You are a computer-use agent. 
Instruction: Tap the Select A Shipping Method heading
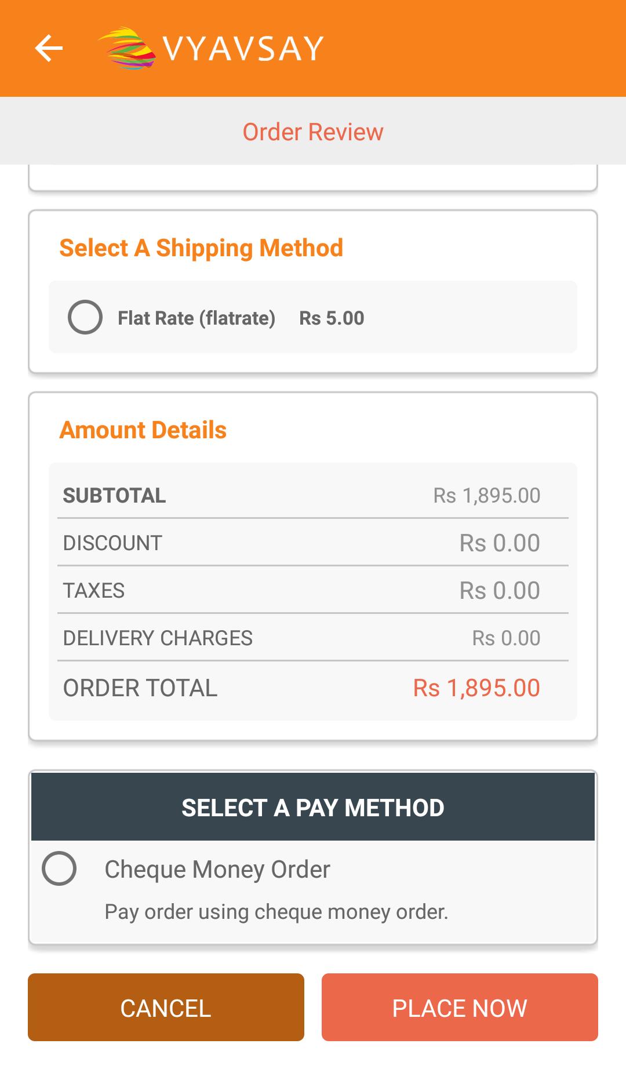201,248
